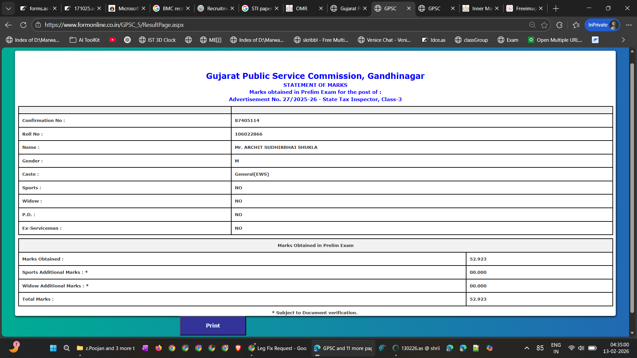Image resolution: width=637 pixels, height=358 pixels.
Task: Open the AI ToolKit bookmark folder
Action: pos(85,40)
